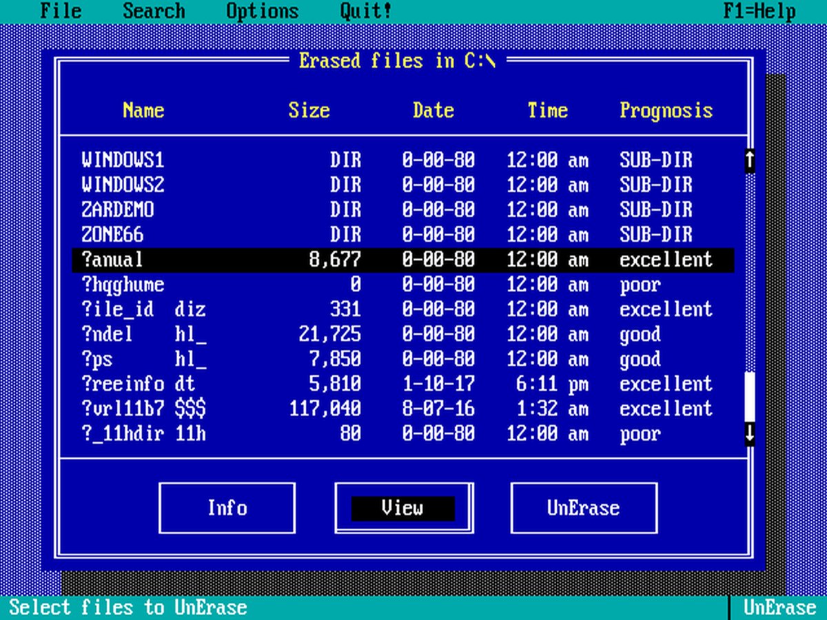Open the Search menu

pyautogui.click(x=154, y=11)
